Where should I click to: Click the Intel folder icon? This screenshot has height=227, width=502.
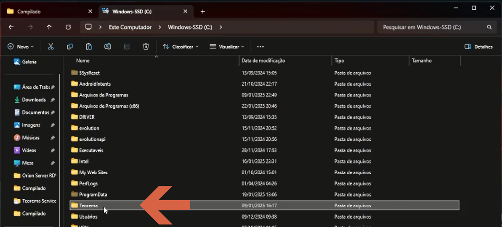[74, 161]
